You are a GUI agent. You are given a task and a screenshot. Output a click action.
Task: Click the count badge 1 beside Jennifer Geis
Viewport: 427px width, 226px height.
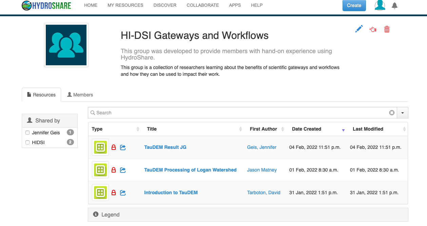tap(70, 132)
